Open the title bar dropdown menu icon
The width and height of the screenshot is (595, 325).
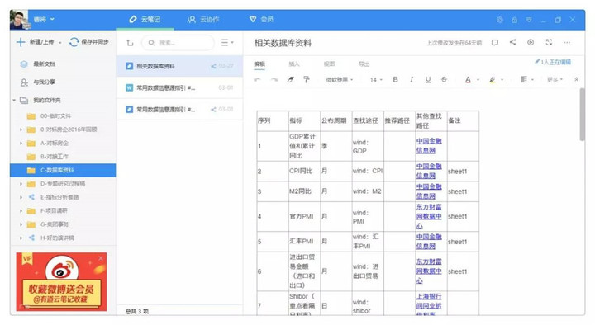click(529, 20)
